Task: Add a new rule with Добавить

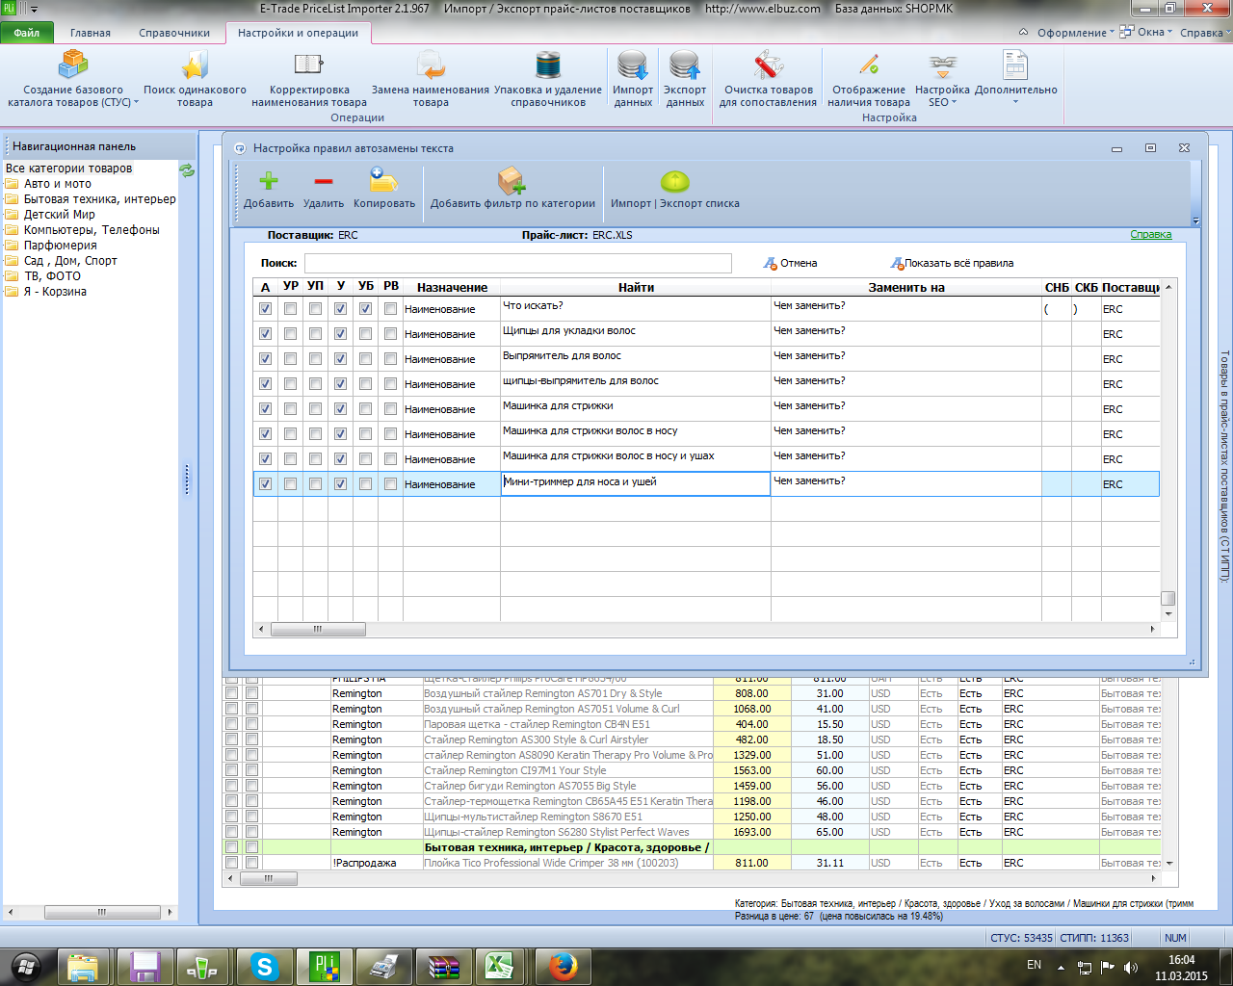Action: (x=269, y=189)
